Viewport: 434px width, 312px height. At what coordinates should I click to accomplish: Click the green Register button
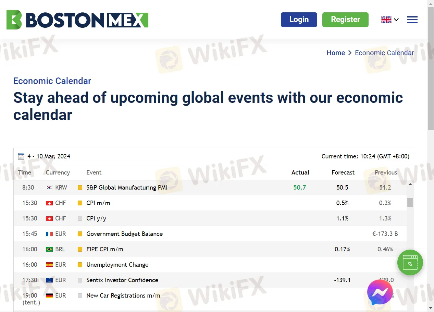(345, 20)
